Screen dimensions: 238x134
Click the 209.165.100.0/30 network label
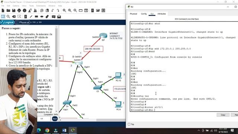[x=93, y=49]
